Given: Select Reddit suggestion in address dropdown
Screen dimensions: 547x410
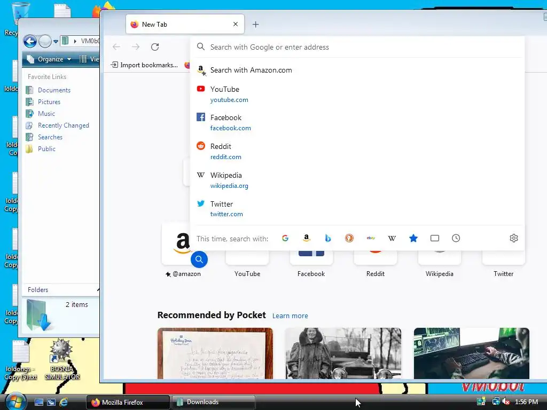Looking at the screenshot, I should pyautogui.click(x=357, y=151).
